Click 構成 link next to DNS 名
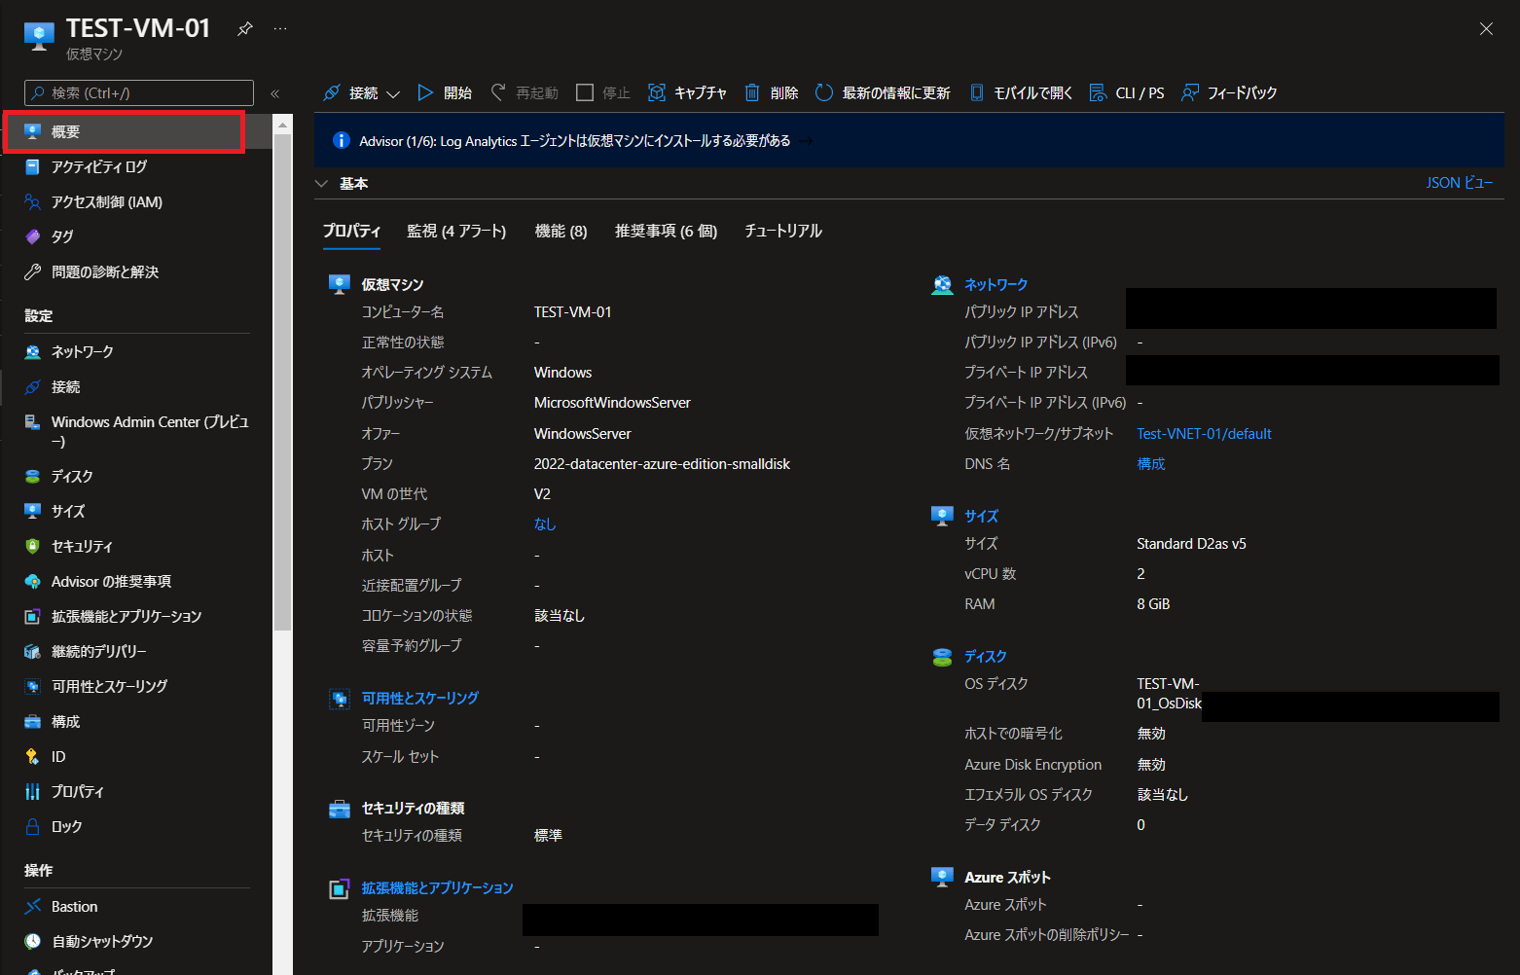The image size is (1520, 975). (1151, 464)
